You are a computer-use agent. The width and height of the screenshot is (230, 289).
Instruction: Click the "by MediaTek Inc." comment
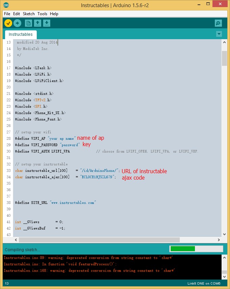point(33,49)
